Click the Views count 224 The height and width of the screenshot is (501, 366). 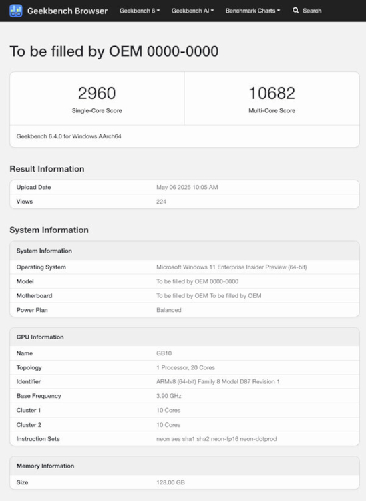(x=161, y=202)
